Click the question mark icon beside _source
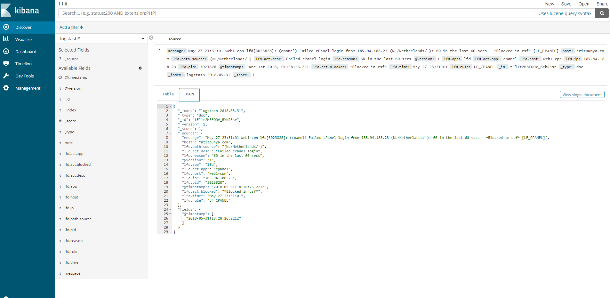This screenshot has width=610, height=298. [60, 59]
